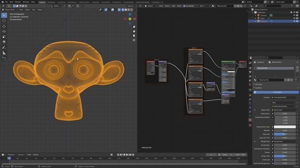Open the Modifier properties wrench tab
Viewport: 300px width, 168px height.
click(250, 99)
